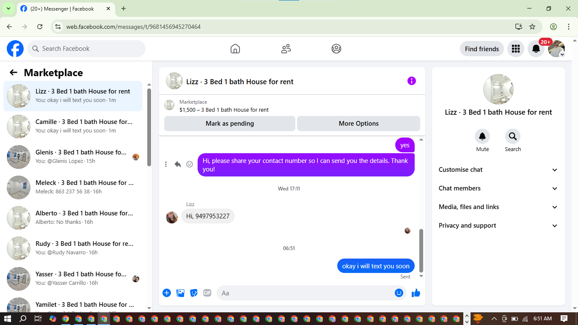Show hidden system tray icons

click(494, 319)
